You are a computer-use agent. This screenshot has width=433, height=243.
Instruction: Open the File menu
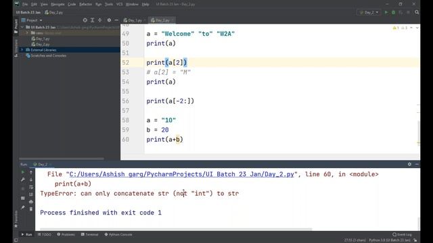coord(25,4)
